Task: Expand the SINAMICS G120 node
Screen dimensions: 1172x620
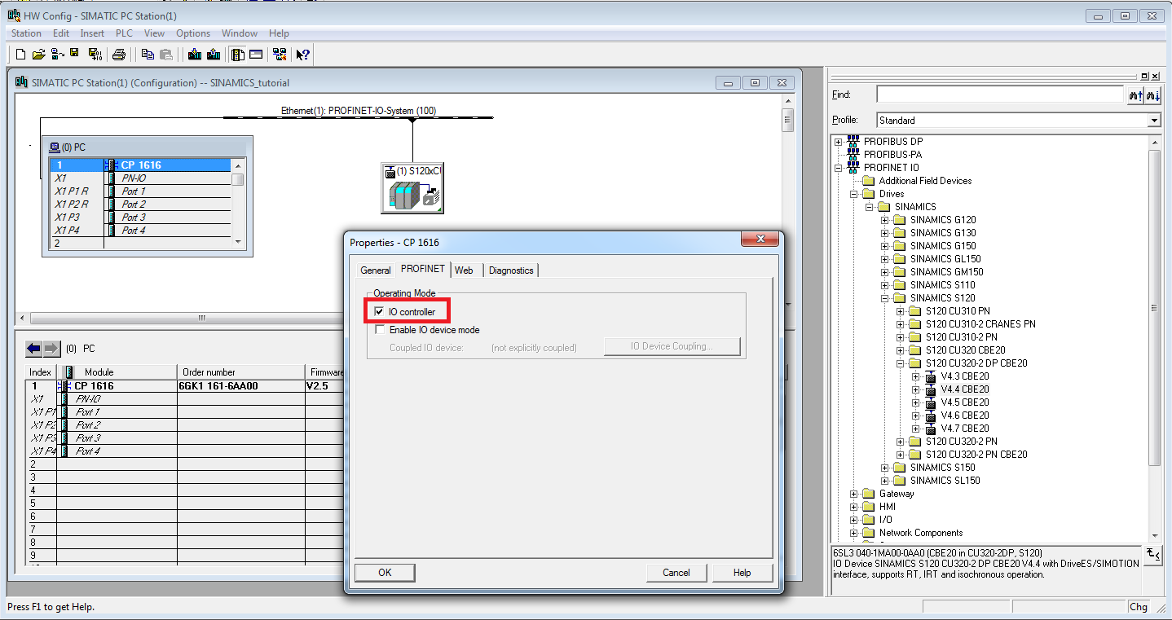Action: coord(884,220)
